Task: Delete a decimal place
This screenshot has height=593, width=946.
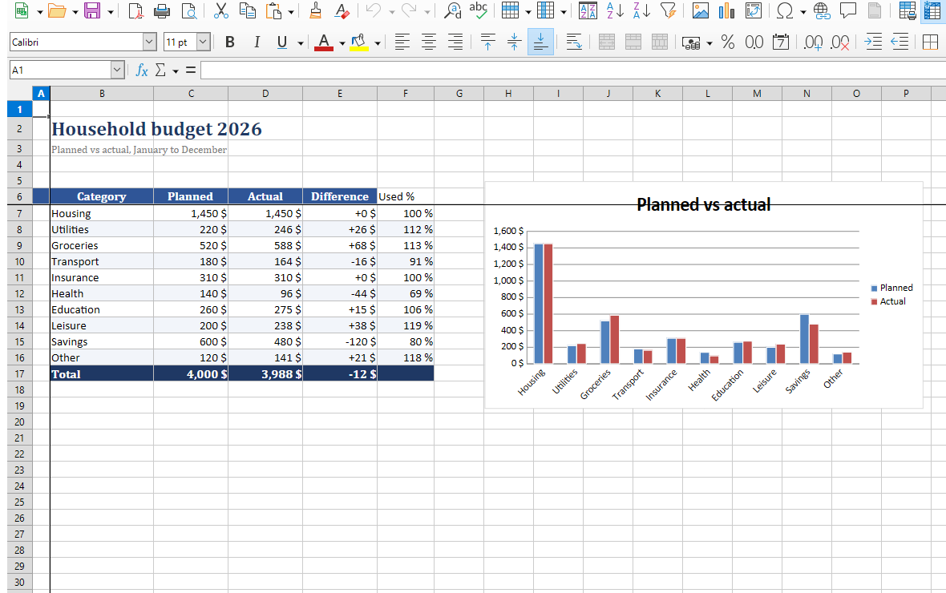Action: (x=839, y=42)
